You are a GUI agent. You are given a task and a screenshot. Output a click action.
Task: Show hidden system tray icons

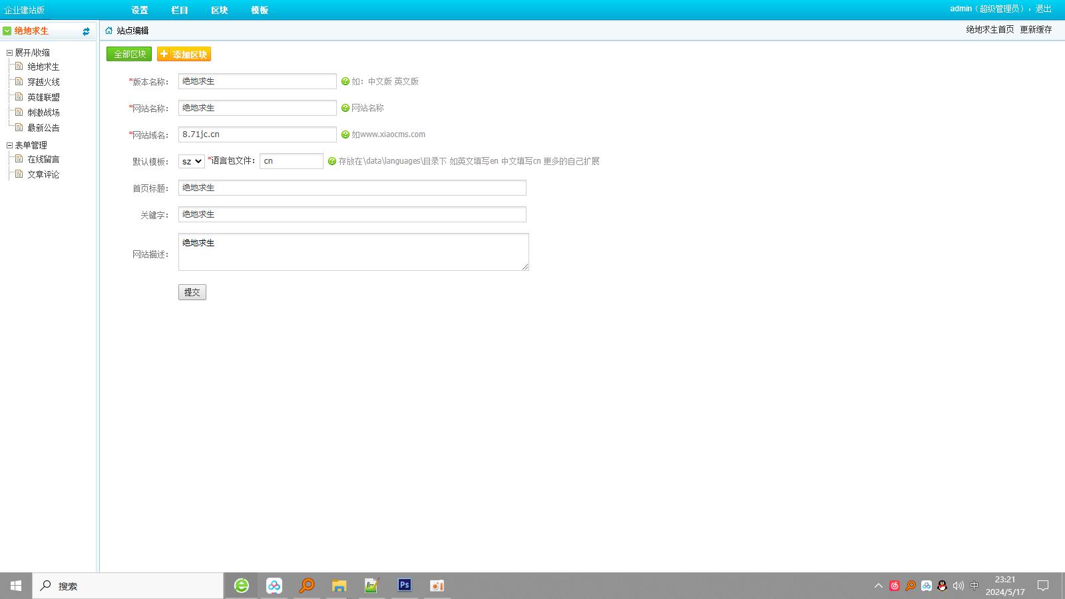(x=878, y=586)
